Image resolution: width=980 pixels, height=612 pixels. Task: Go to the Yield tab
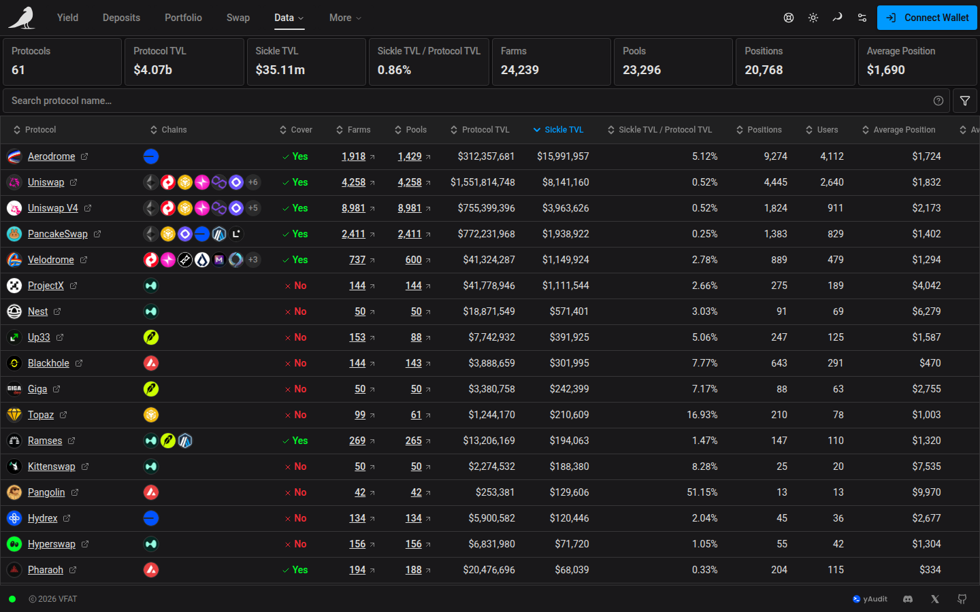pos(67,18)
